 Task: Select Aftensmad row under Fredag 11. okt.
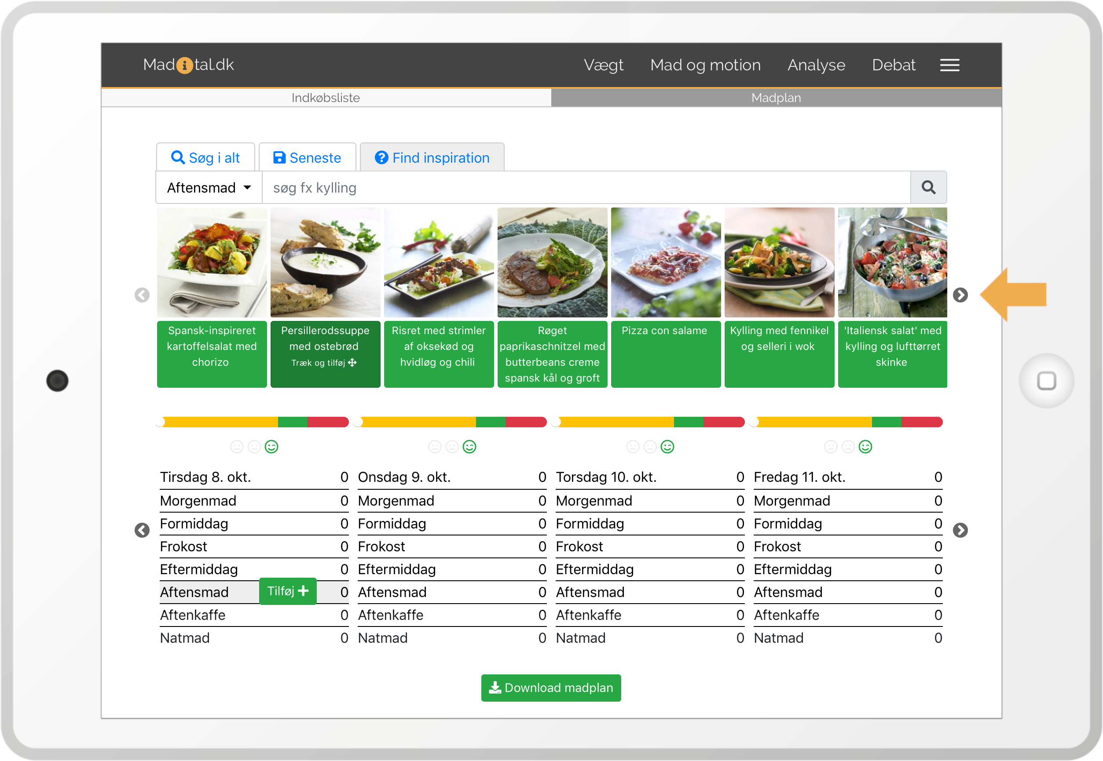click(848, 592)
